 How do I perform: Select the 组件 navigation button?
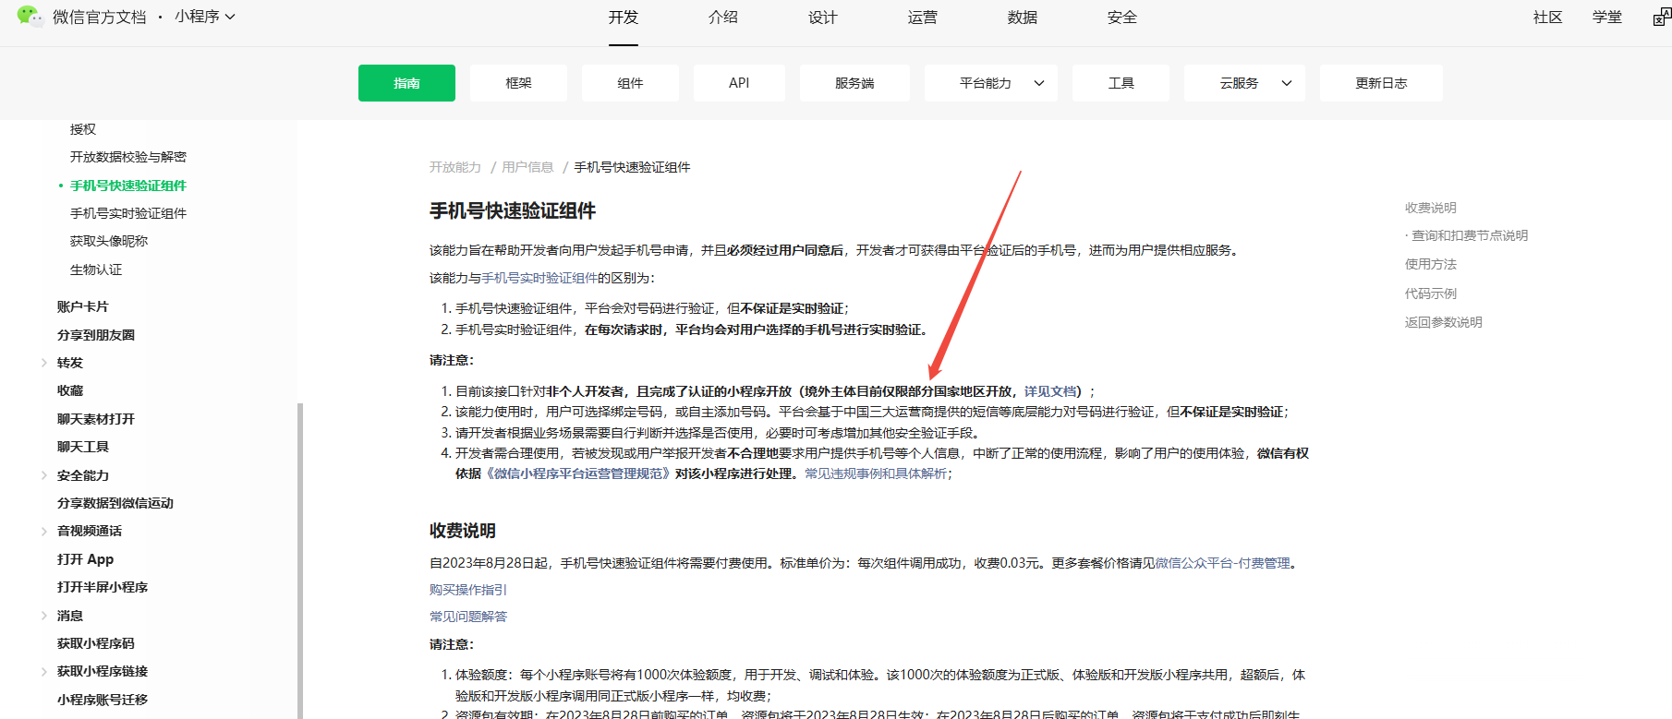point(630,83)
